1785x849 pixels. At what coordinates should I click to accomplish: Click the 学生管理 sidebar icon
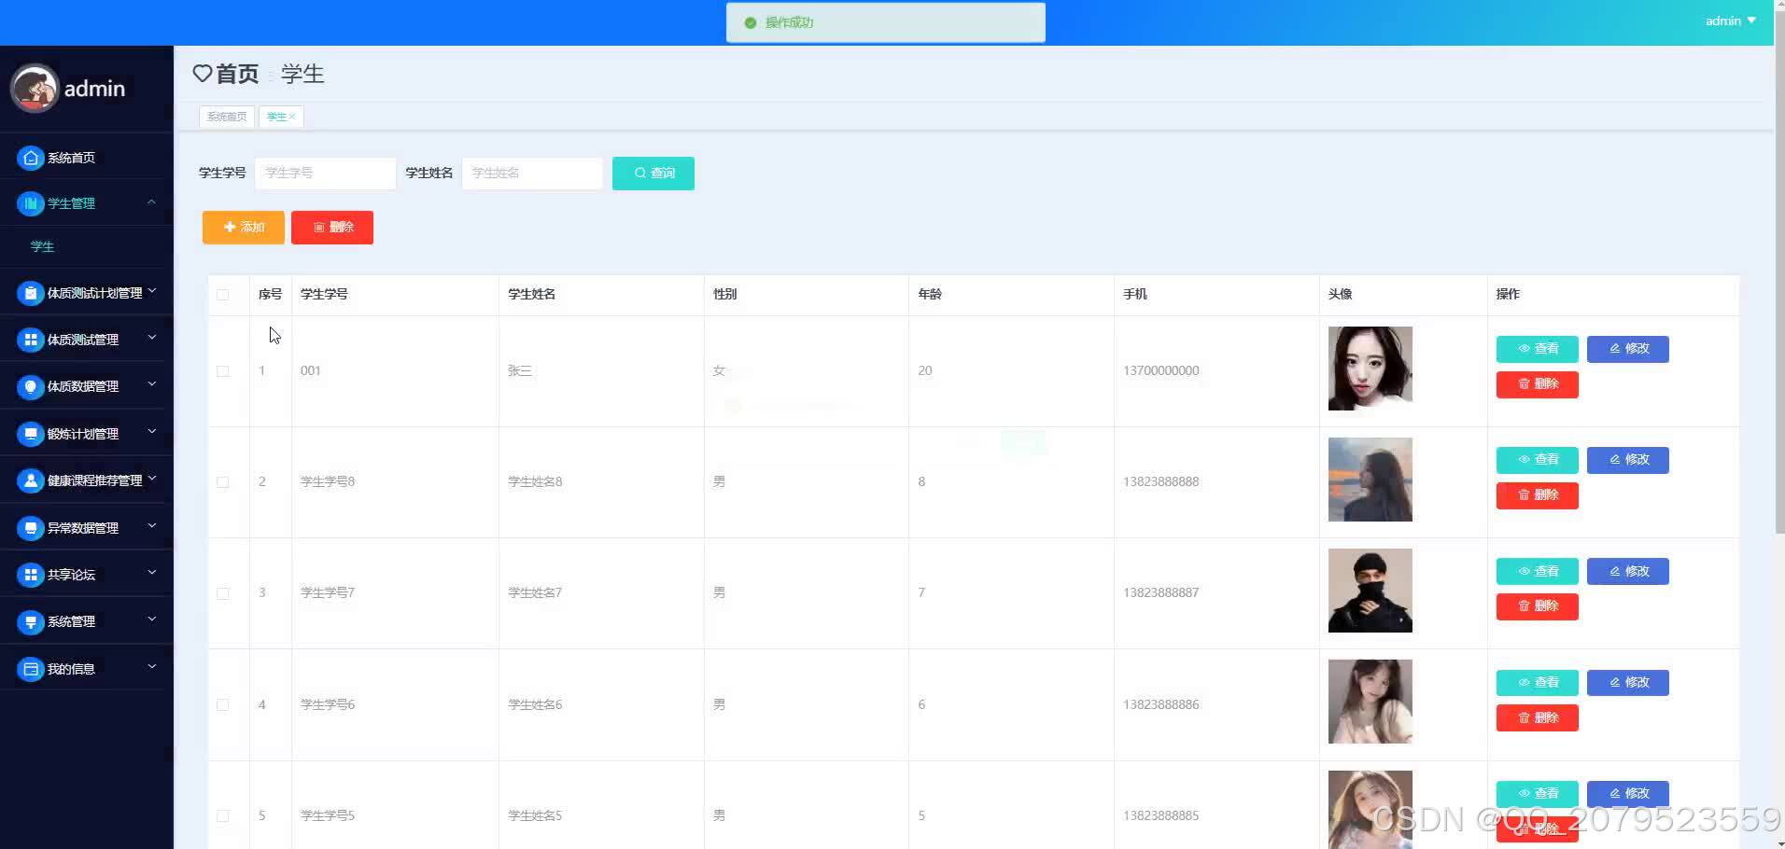pos(31,203)
